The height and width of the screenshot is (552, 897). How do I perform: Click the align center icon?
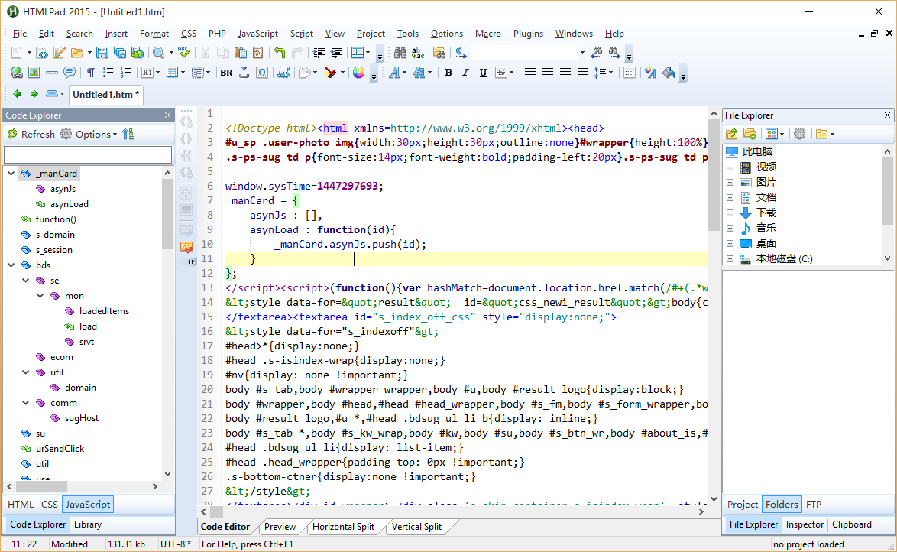pos(548,73)
